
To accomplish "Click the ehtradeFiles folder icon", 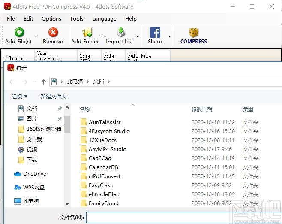I will pyautogui.click(x=84, y=194).
